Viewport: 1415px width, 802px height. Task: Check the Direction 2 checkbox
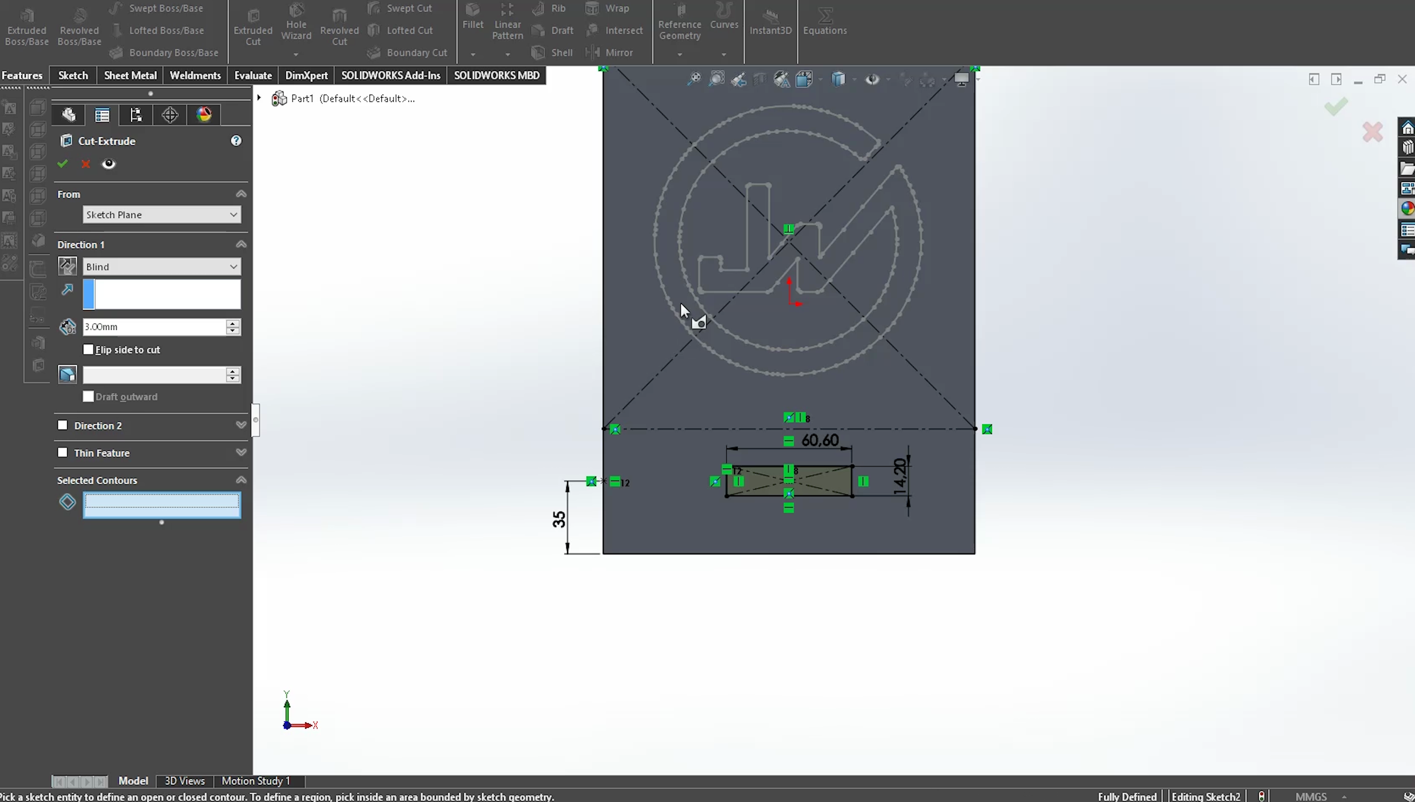pos(63,425)
